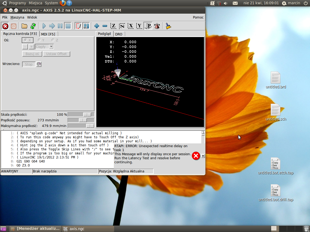Click Ustaw Offset button
The image size is (310, 232).
[57, 54]
